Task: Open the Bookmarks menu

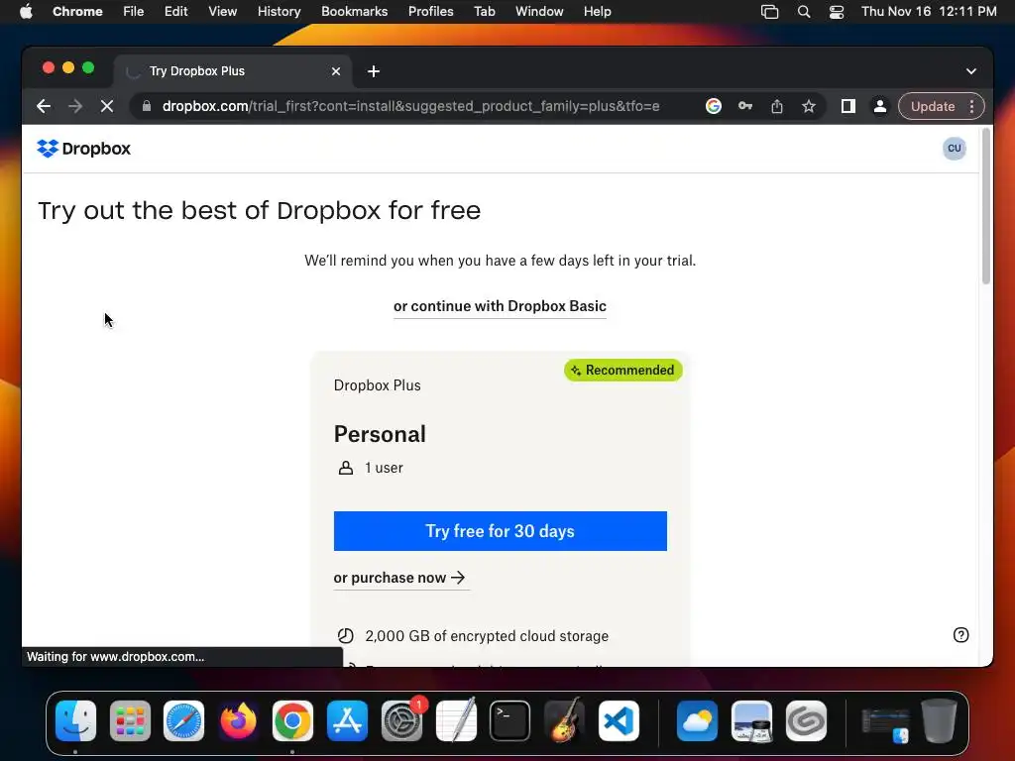Action: pos(354,12)
